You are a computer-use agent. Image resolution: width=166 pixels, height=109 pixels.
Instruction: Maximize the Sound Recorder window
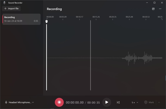(x=155, y=3)
